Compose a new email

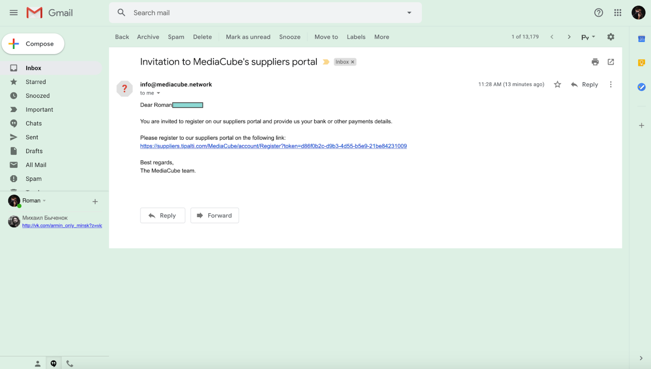pyautogui.click(x=33, y=44)
